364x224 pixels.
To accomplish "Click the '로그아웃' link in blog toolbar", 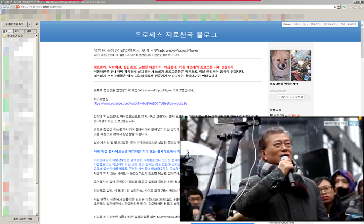I will tap(352, 24).
